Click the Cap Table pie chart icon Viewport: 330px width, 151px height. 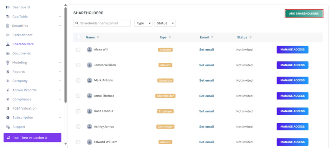point(8,16)
